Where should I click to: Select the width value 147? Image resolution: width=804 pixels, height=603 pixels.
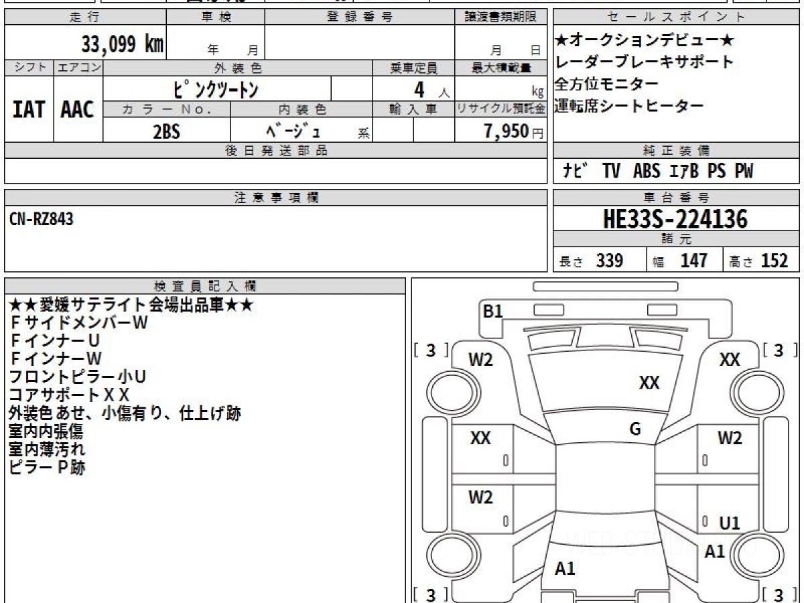pyautogui.click(x=694, y=261)
